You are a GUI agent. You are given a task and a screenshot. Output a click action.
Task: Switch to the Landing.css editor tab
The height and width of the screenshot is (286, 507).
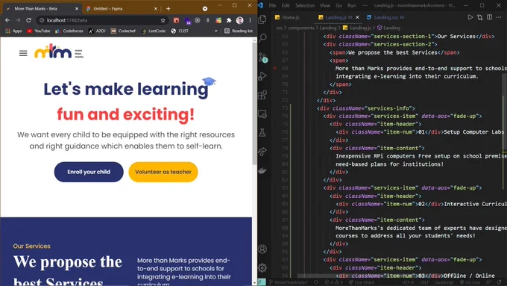[x=385, y=17]
